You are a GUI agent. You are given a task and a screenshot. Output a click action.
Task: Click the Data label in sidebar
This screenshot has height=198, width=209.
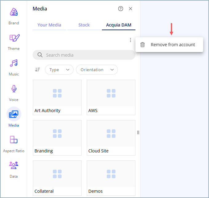pos(14,176)
